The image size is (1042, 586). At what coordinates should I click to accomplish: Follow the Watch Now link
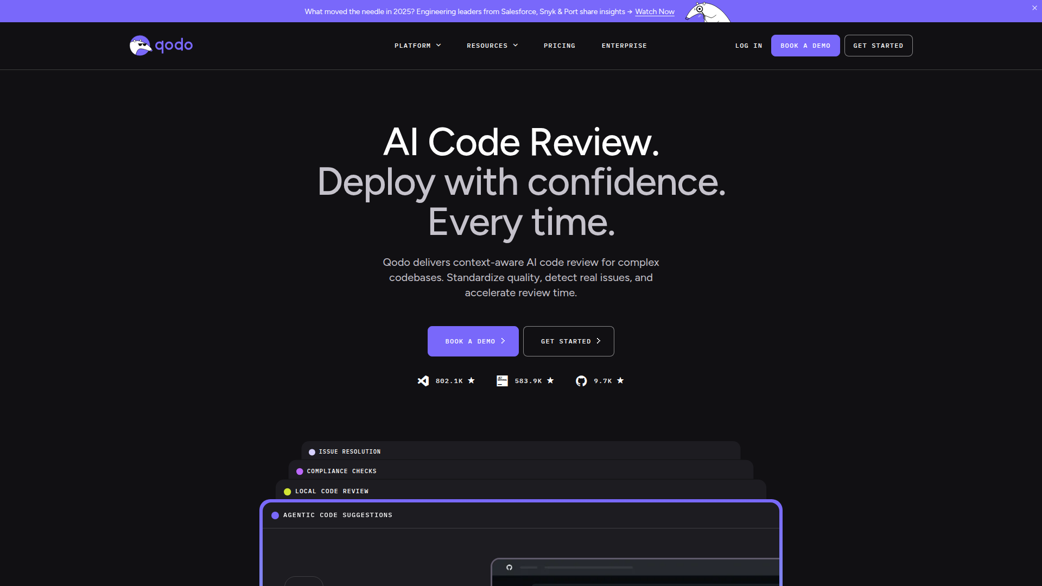click(655, 11)
